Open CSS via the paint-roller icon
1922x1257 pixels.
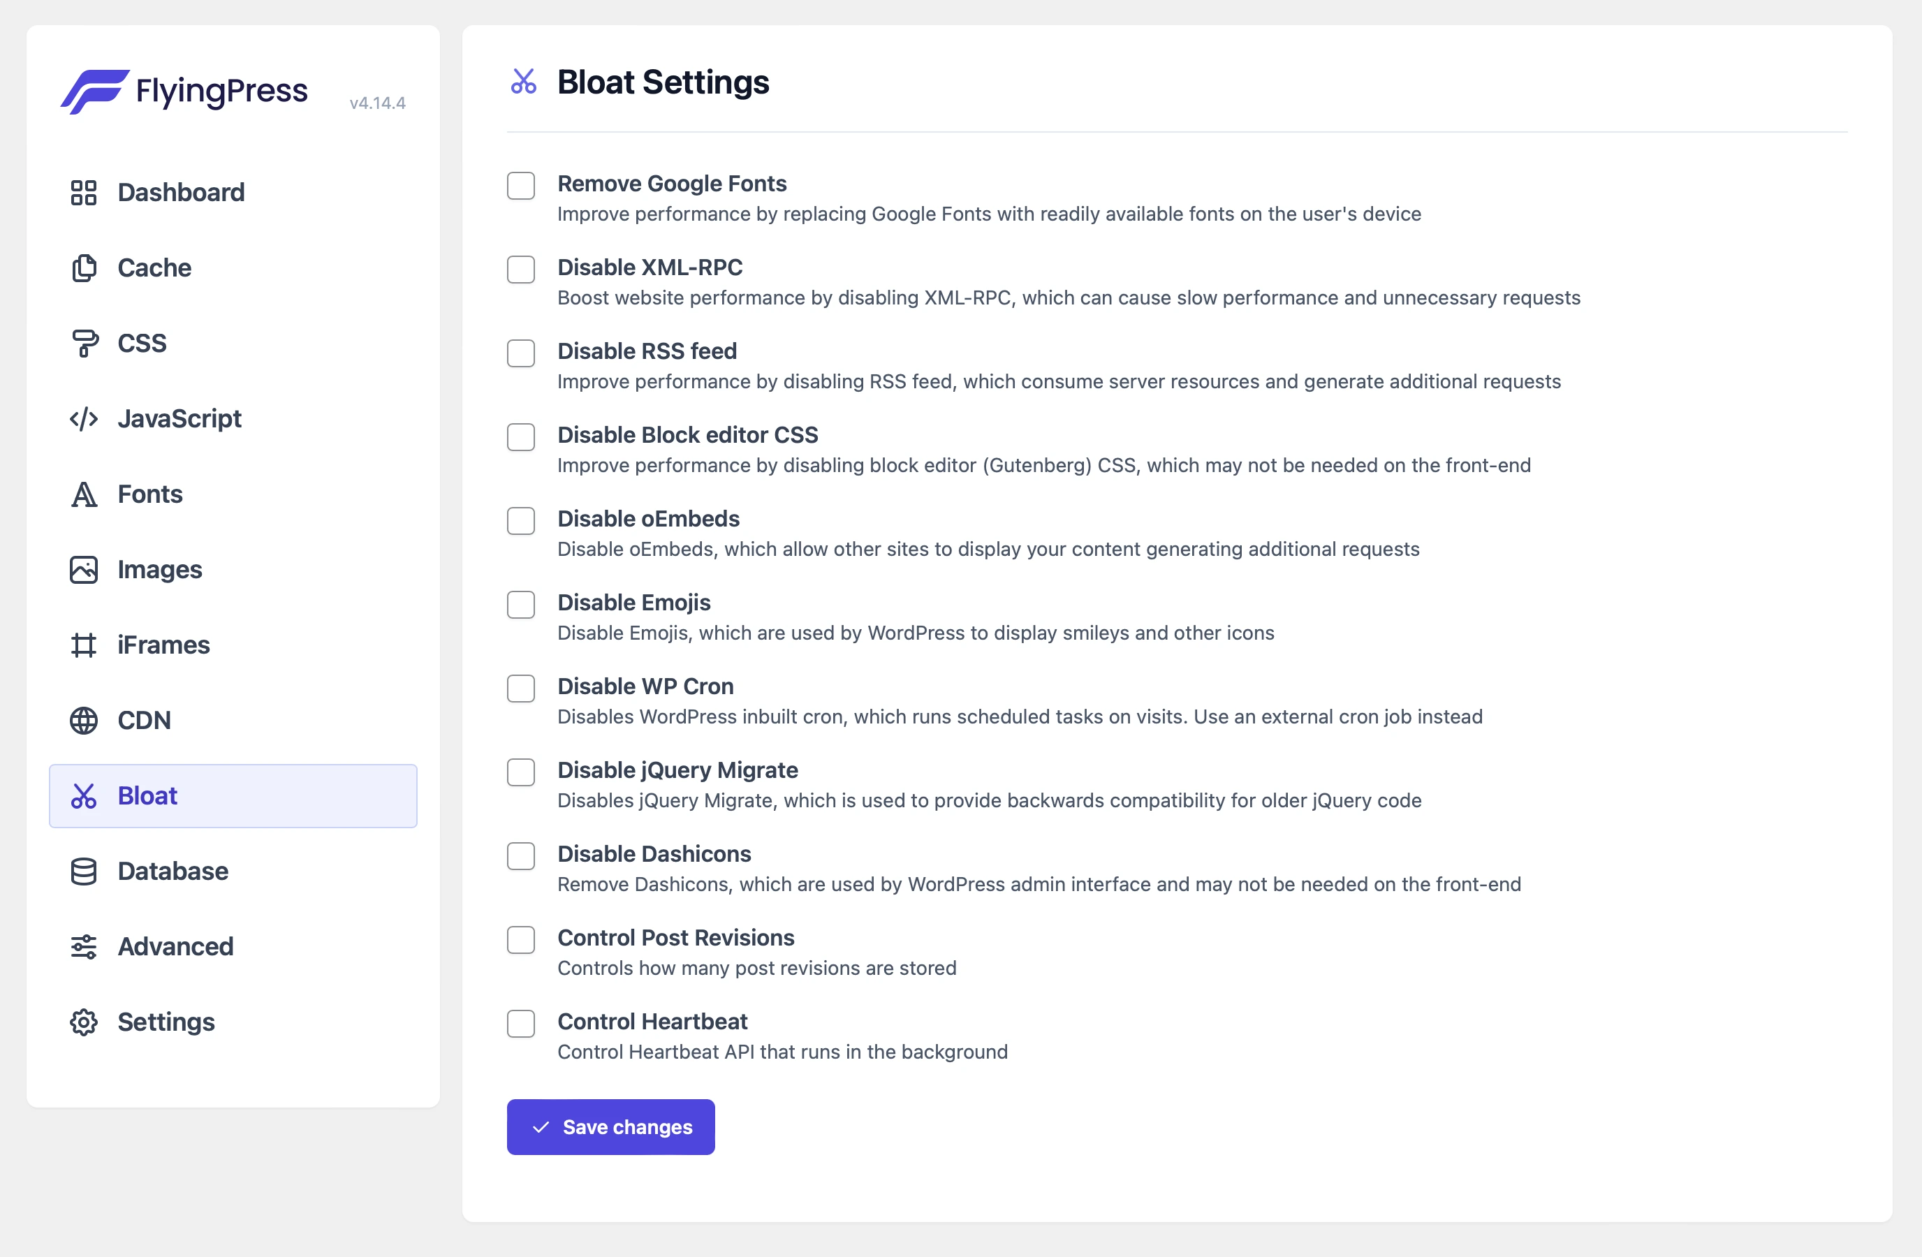tap(83, 342)
